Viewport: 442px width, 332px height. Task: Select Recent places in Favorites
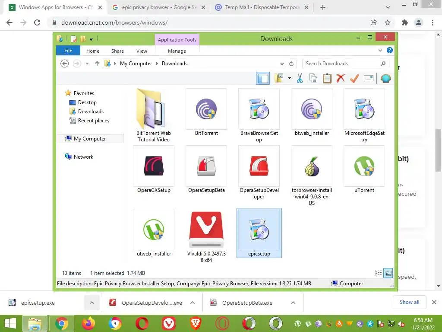tap(93, 121)
